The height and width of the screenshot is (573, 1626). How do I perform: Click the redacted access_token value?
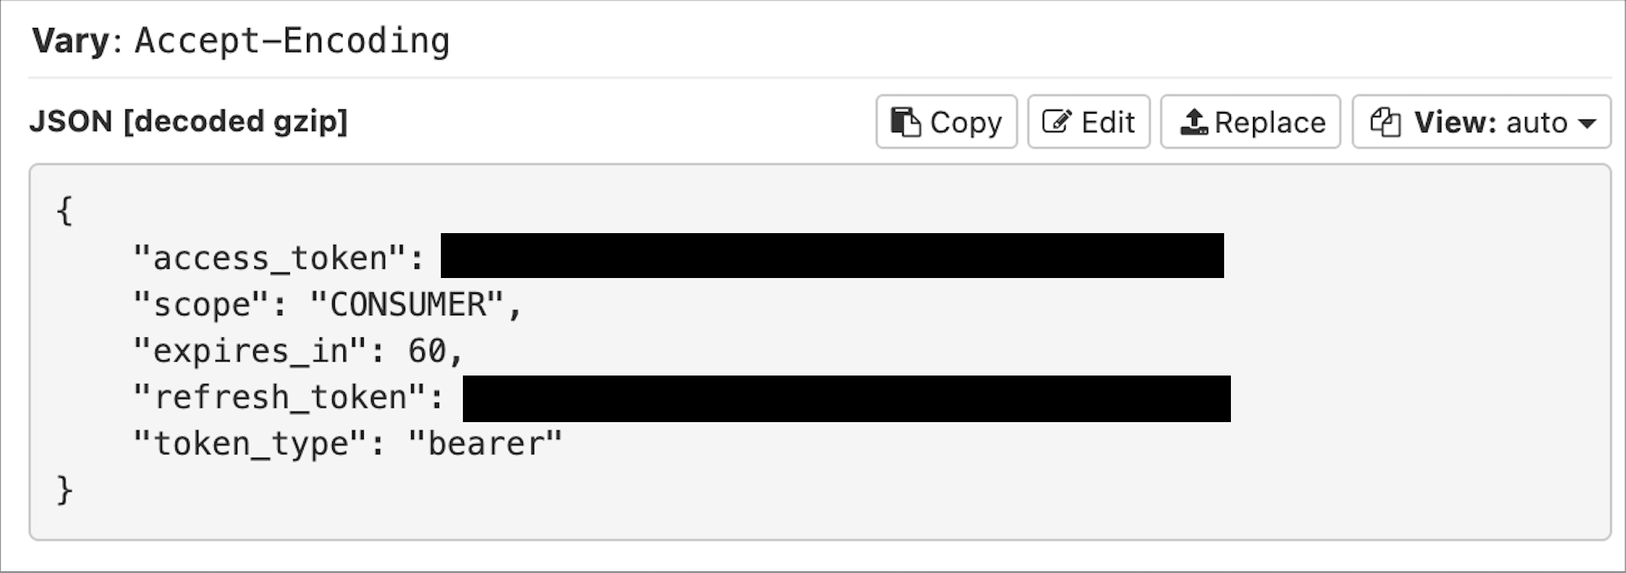pyautogui.click(x=832, y=256)
